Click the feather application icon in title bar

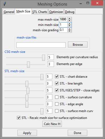coord(4,4)
